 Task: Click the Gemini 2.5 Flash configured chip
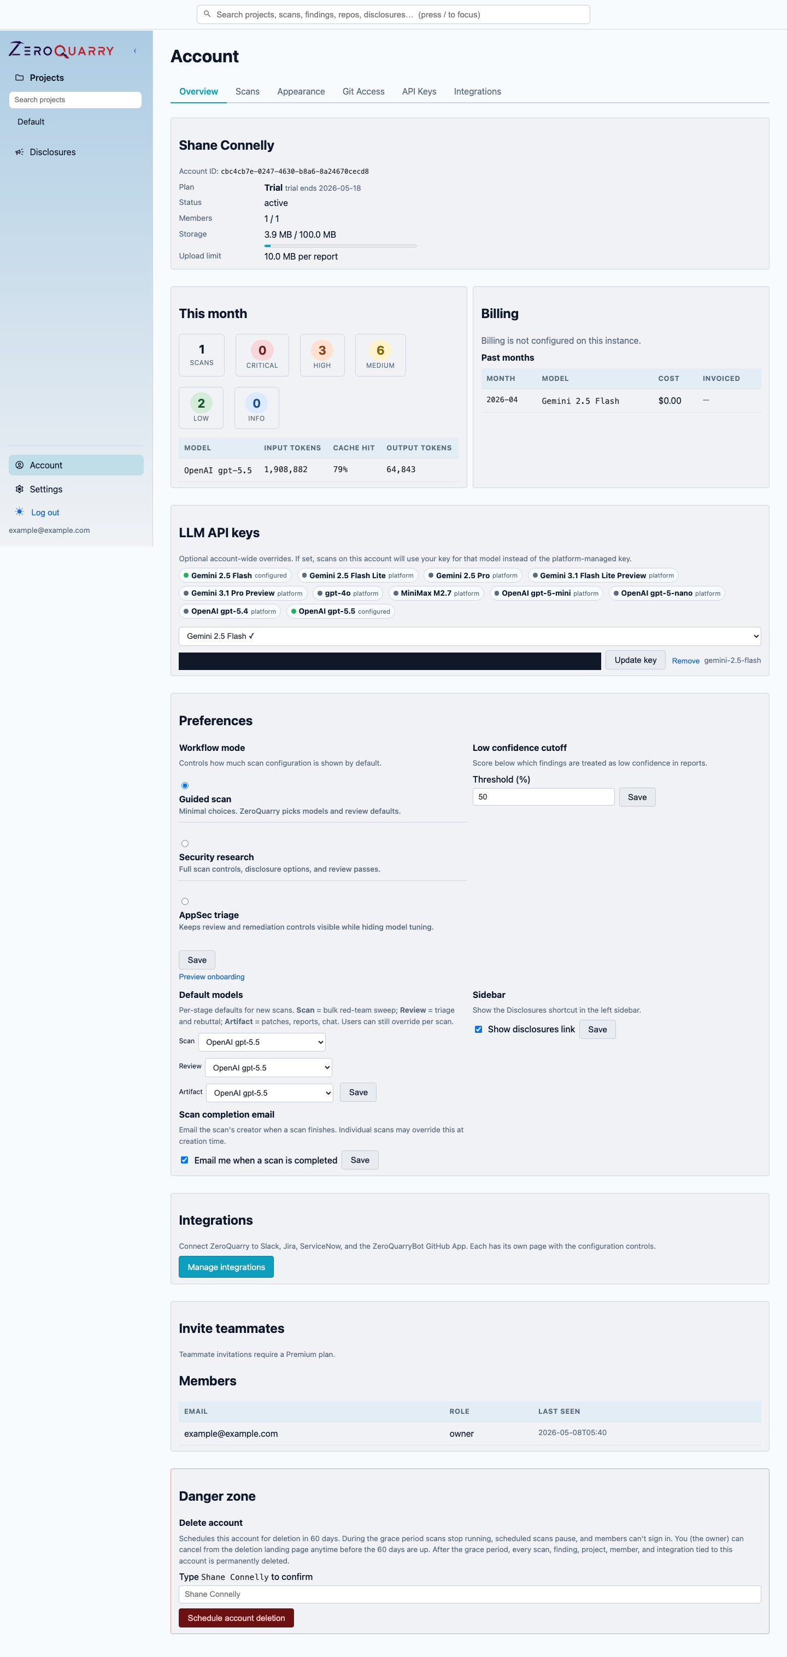235,575
